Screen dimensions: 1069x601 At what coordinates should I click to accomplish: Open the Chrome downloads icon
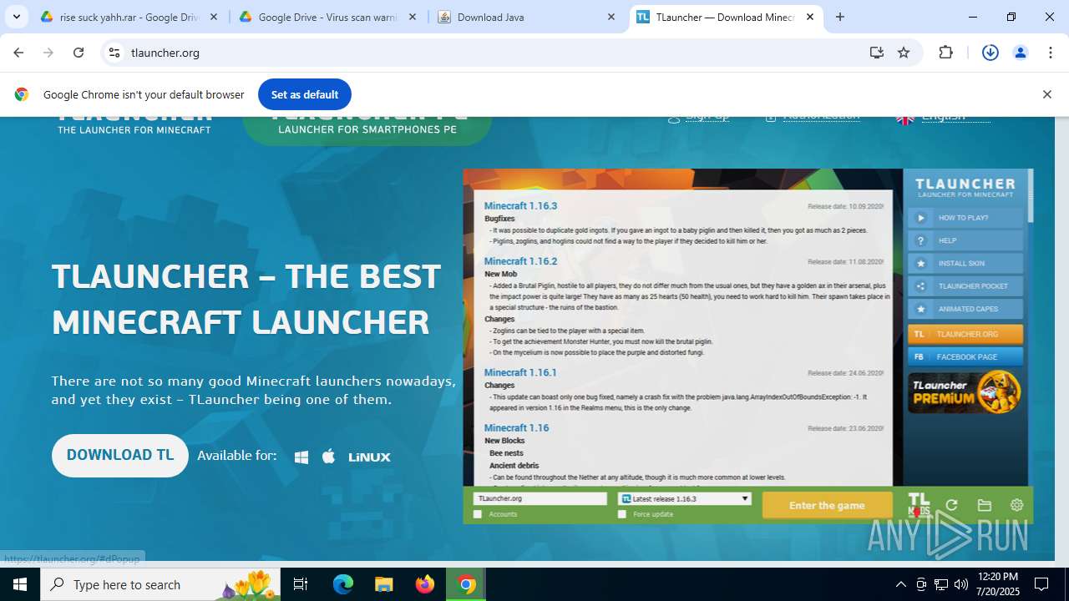click(990, 53)
